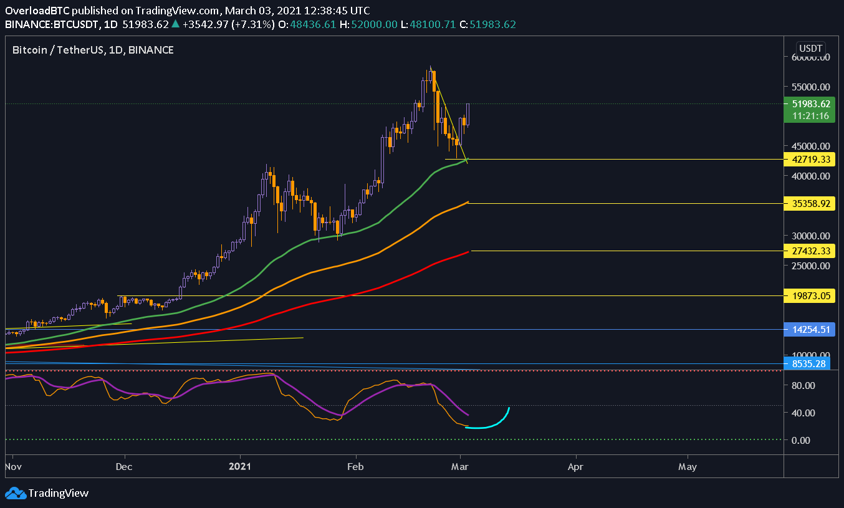Click the current price 51983.62 tag
This screenshot has height=508, width=844.
[809, 104]
